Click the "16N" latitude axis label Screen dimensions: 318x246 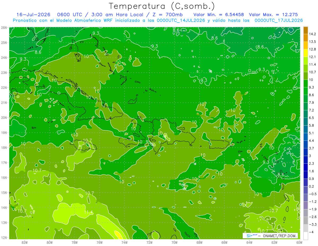point(4,178)
